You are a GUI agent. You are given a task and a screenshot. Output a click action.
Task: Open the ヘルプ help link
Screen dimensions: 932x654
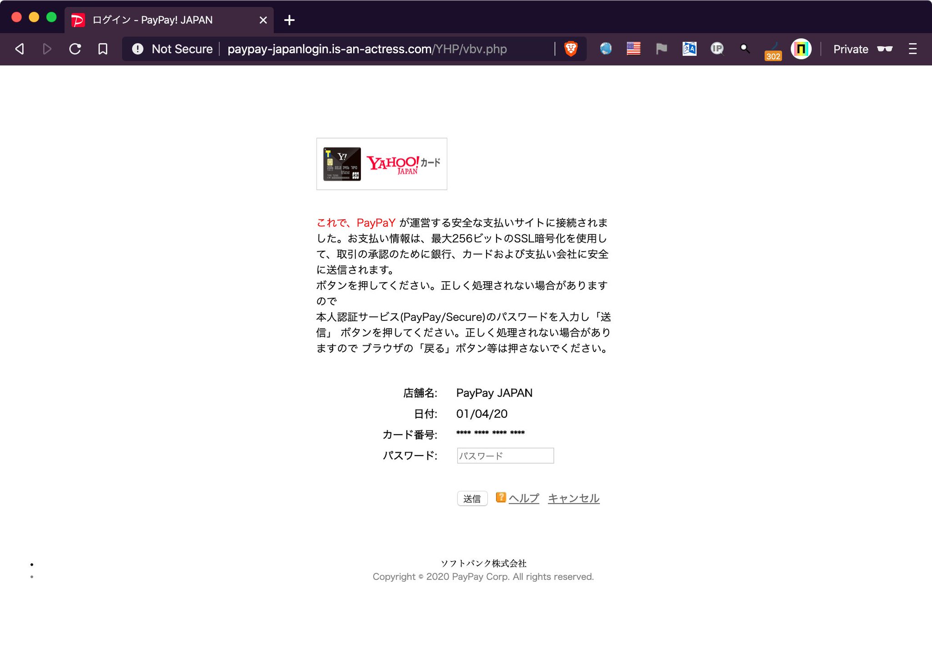point(523,498)
